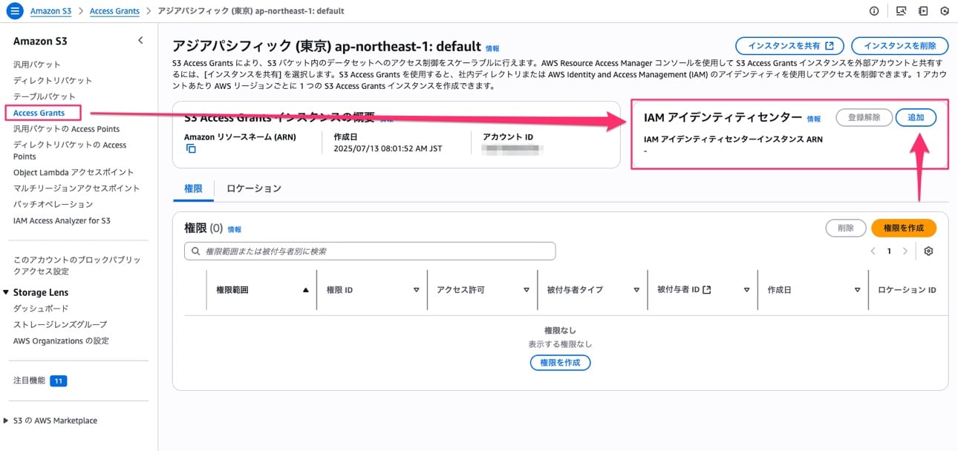This screenshot has height=451, width=958.
Task: Sort table by 権限 ID column
Action: click(416, 290)
